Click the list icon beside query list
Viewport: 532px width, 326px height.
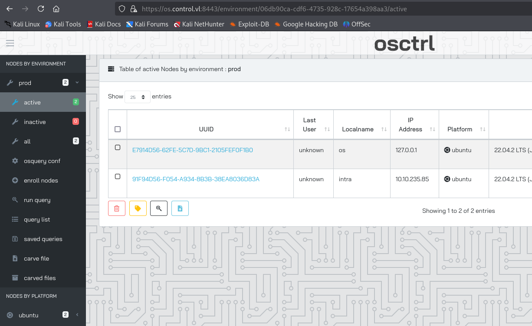pos(15,219)
